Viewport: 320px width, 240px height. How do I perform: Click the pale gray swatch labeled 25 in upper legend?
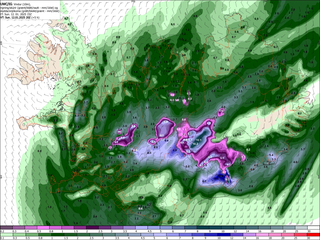pos(301,227)
